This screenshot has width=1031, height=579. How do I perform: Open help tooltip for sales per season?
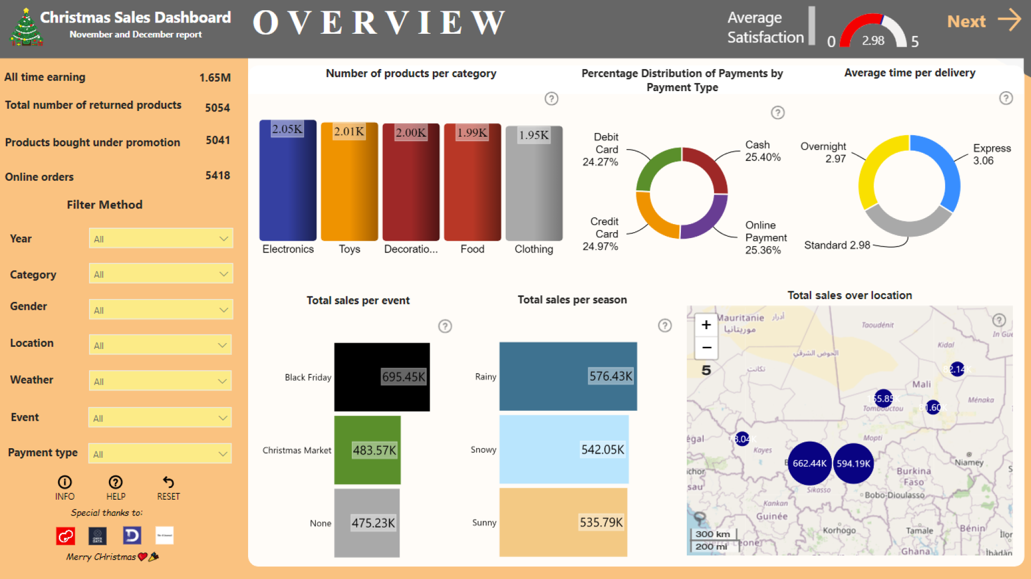click(x=665, y=325)
